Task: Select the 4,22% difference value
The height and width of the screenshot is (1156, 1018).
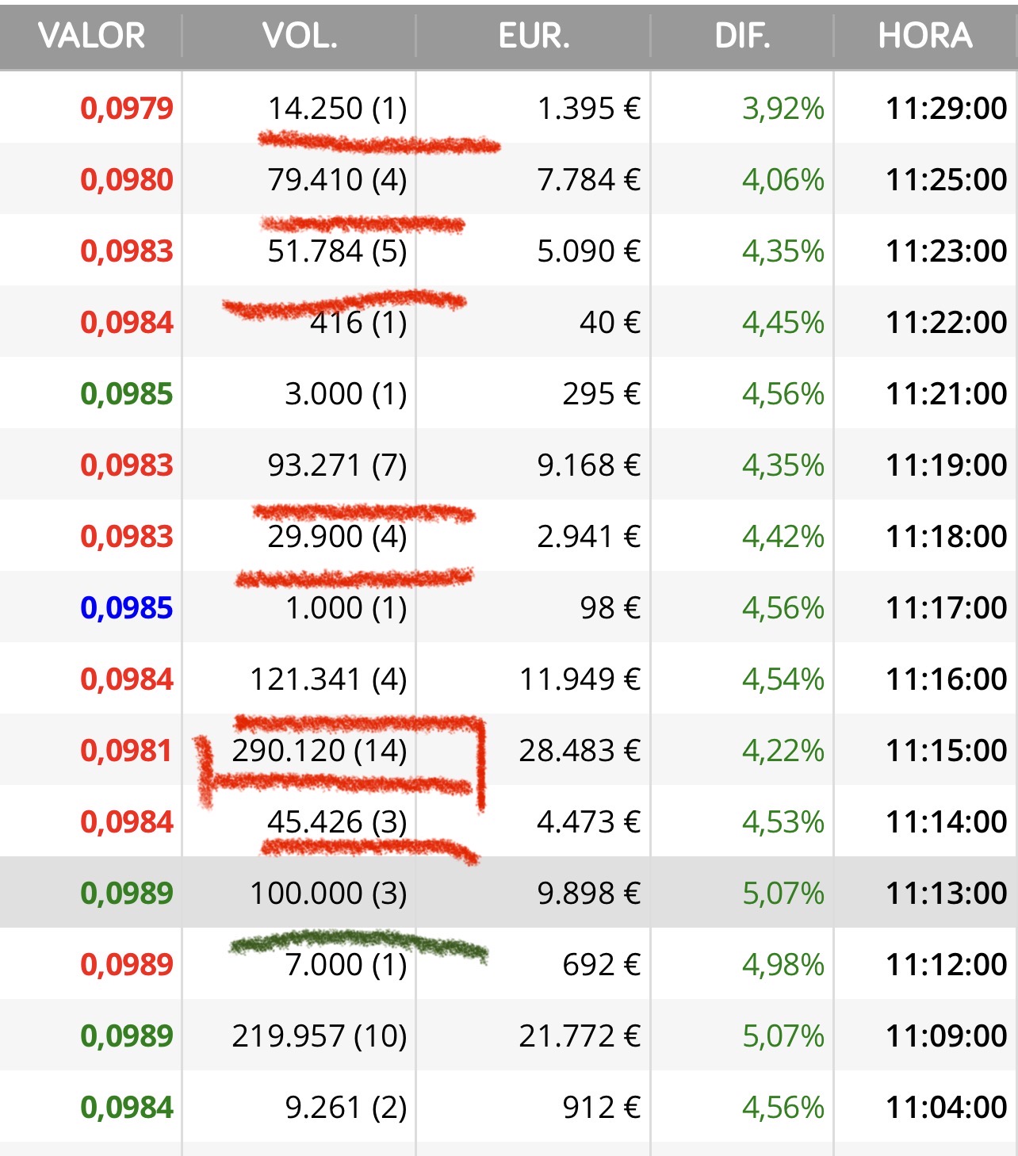Action: [783, 750]
